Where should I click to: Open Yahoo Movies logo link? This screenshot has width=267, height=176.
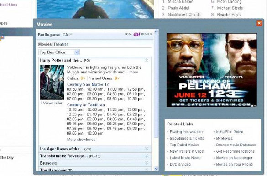click(x=142, y=34)
